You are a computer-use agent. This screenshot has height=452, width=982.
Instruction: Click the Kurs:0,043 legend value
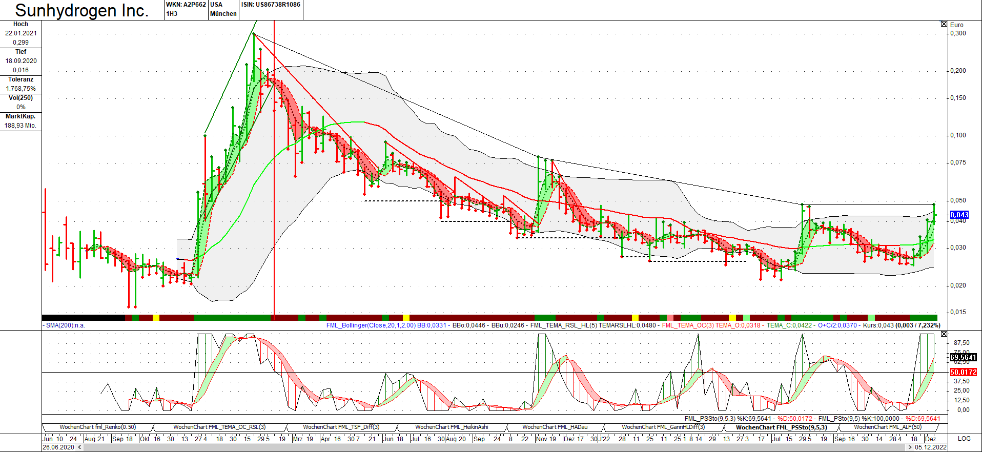click(878, 325)
